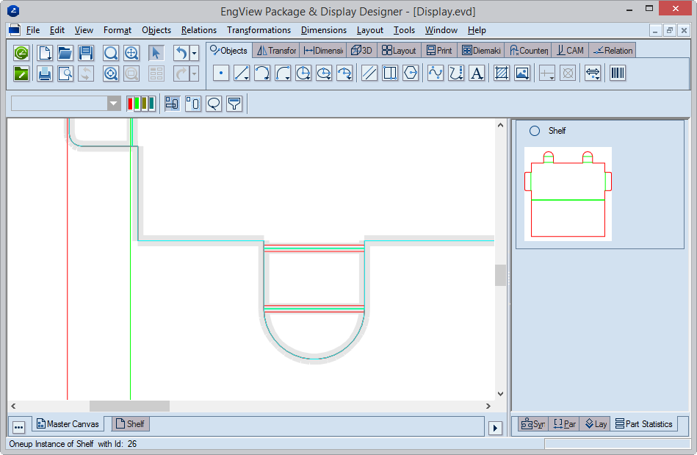Select the Point drawing tool
This screenshot has width=697, height=455.
pos(221,74)
